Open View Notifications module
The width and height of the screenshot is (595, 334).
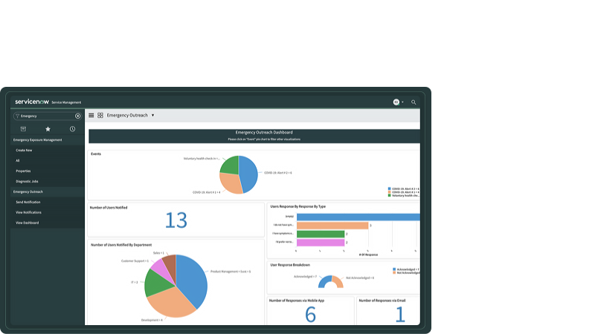pos(28,212)
